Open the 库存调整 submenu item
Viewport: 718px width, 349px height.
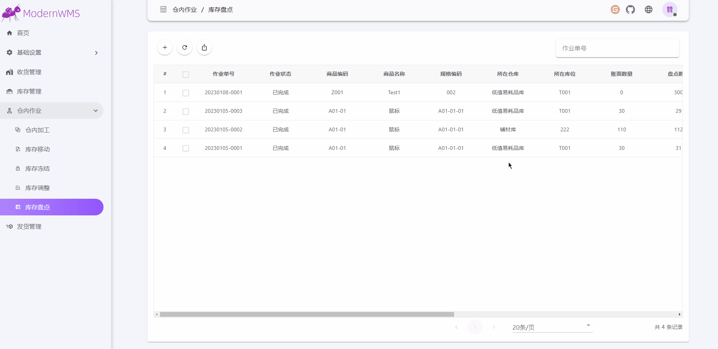coord(52,188)
